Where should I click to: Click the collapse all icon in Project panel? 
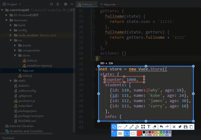58,4
